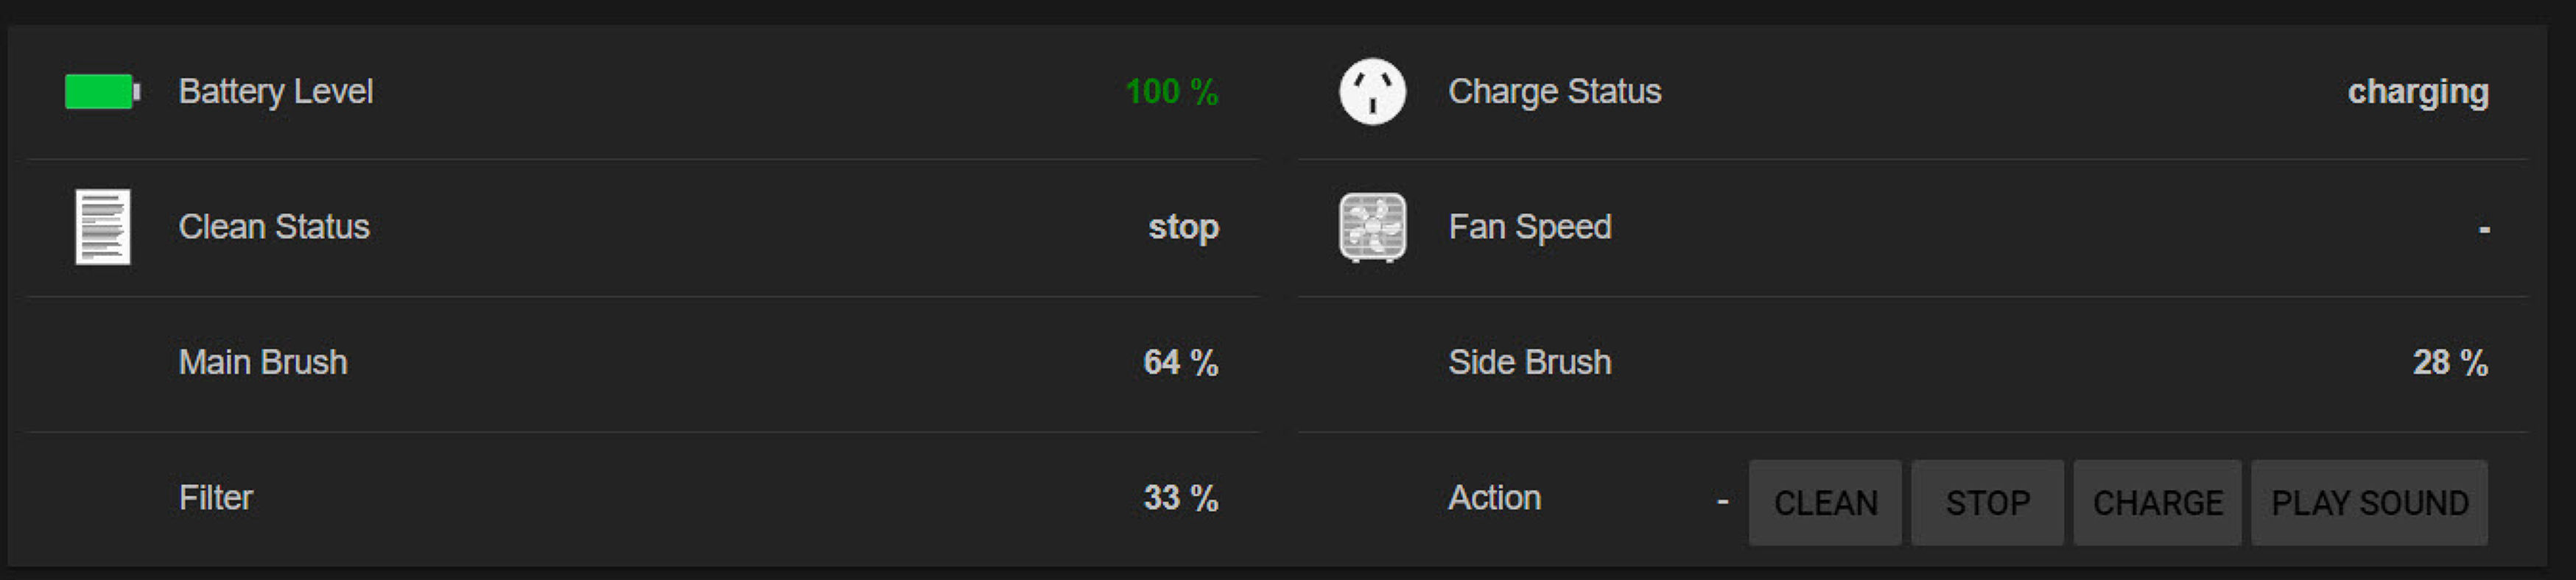Select the Fan Speed label

[1529, 227]
